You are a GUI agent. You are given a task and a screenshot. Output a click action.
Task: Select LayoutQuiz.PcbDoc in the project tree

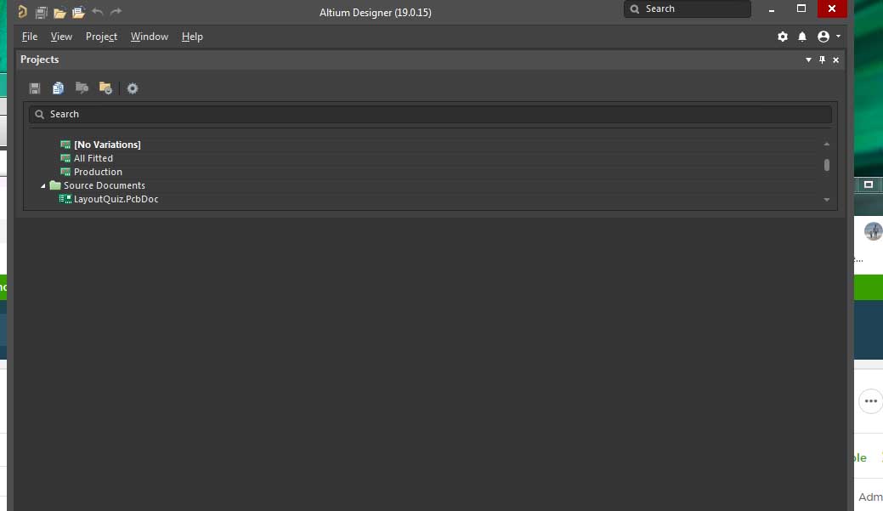116,199
